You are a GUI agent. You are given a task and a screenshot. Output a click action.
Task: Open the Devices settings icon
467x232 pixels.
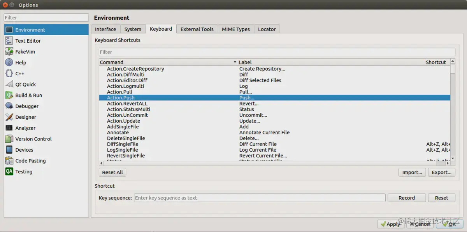tap(9, 150)
